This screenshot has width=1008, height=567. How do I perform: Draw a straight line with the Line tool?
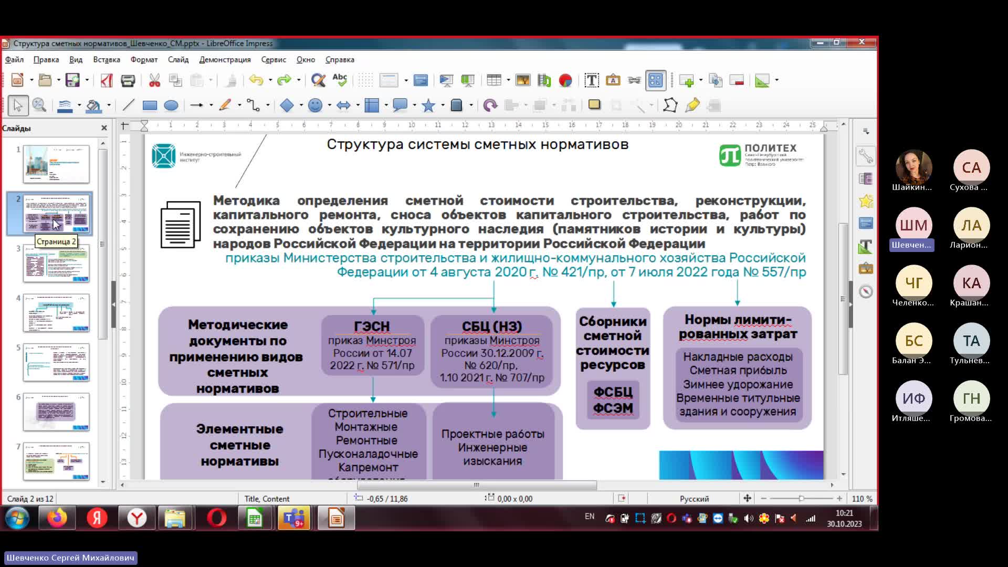(128, 106)
